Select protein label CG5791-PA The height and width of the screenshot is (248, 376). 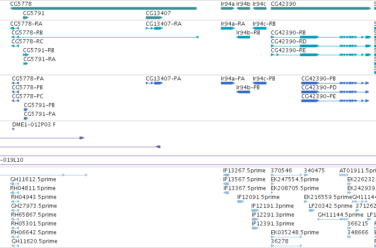pyautogui.click(x=40, y=114)
